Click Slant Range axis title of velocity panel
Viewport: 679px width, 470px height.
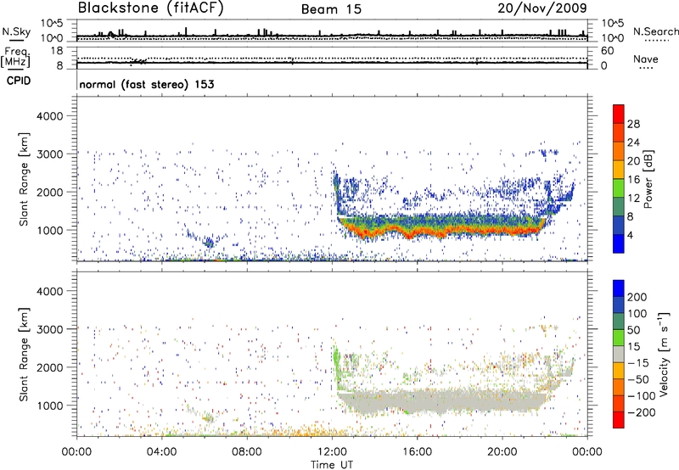24,355
